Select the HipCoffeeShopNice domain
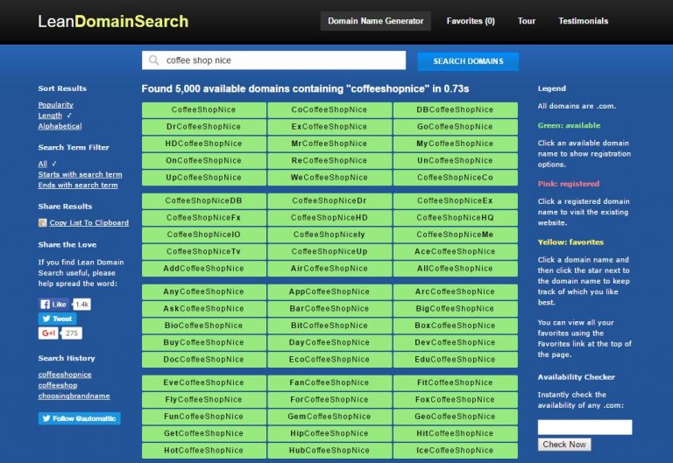This screenshot has width=673, height=463. click(x=329, y=433)
